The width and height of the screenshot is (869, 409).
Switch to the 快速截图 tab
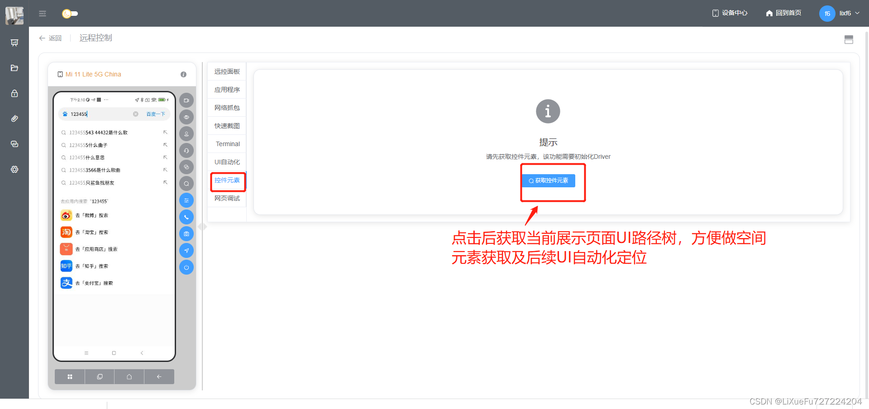227,126
